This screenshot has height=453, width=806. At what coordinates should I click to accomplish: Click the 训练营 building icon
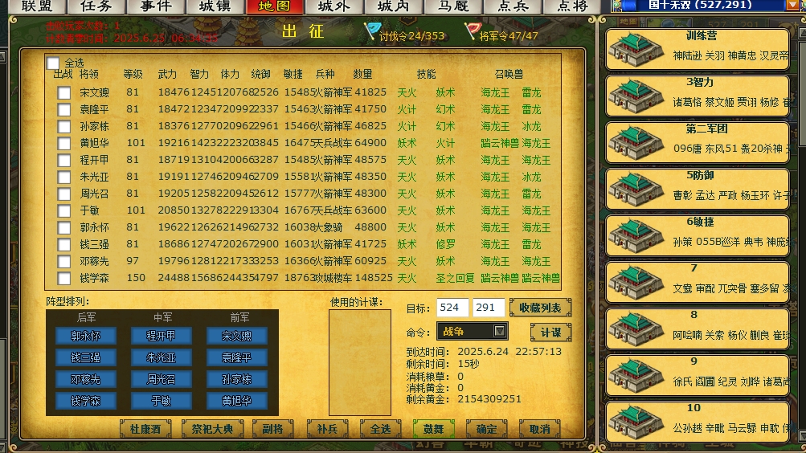point(636,50)
